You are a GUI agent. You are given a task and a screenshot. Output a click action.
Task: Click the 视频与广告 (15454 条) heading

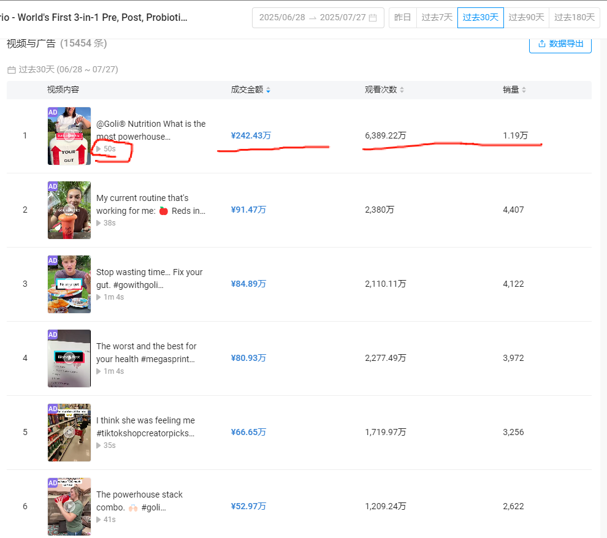(x=56, y=44)
